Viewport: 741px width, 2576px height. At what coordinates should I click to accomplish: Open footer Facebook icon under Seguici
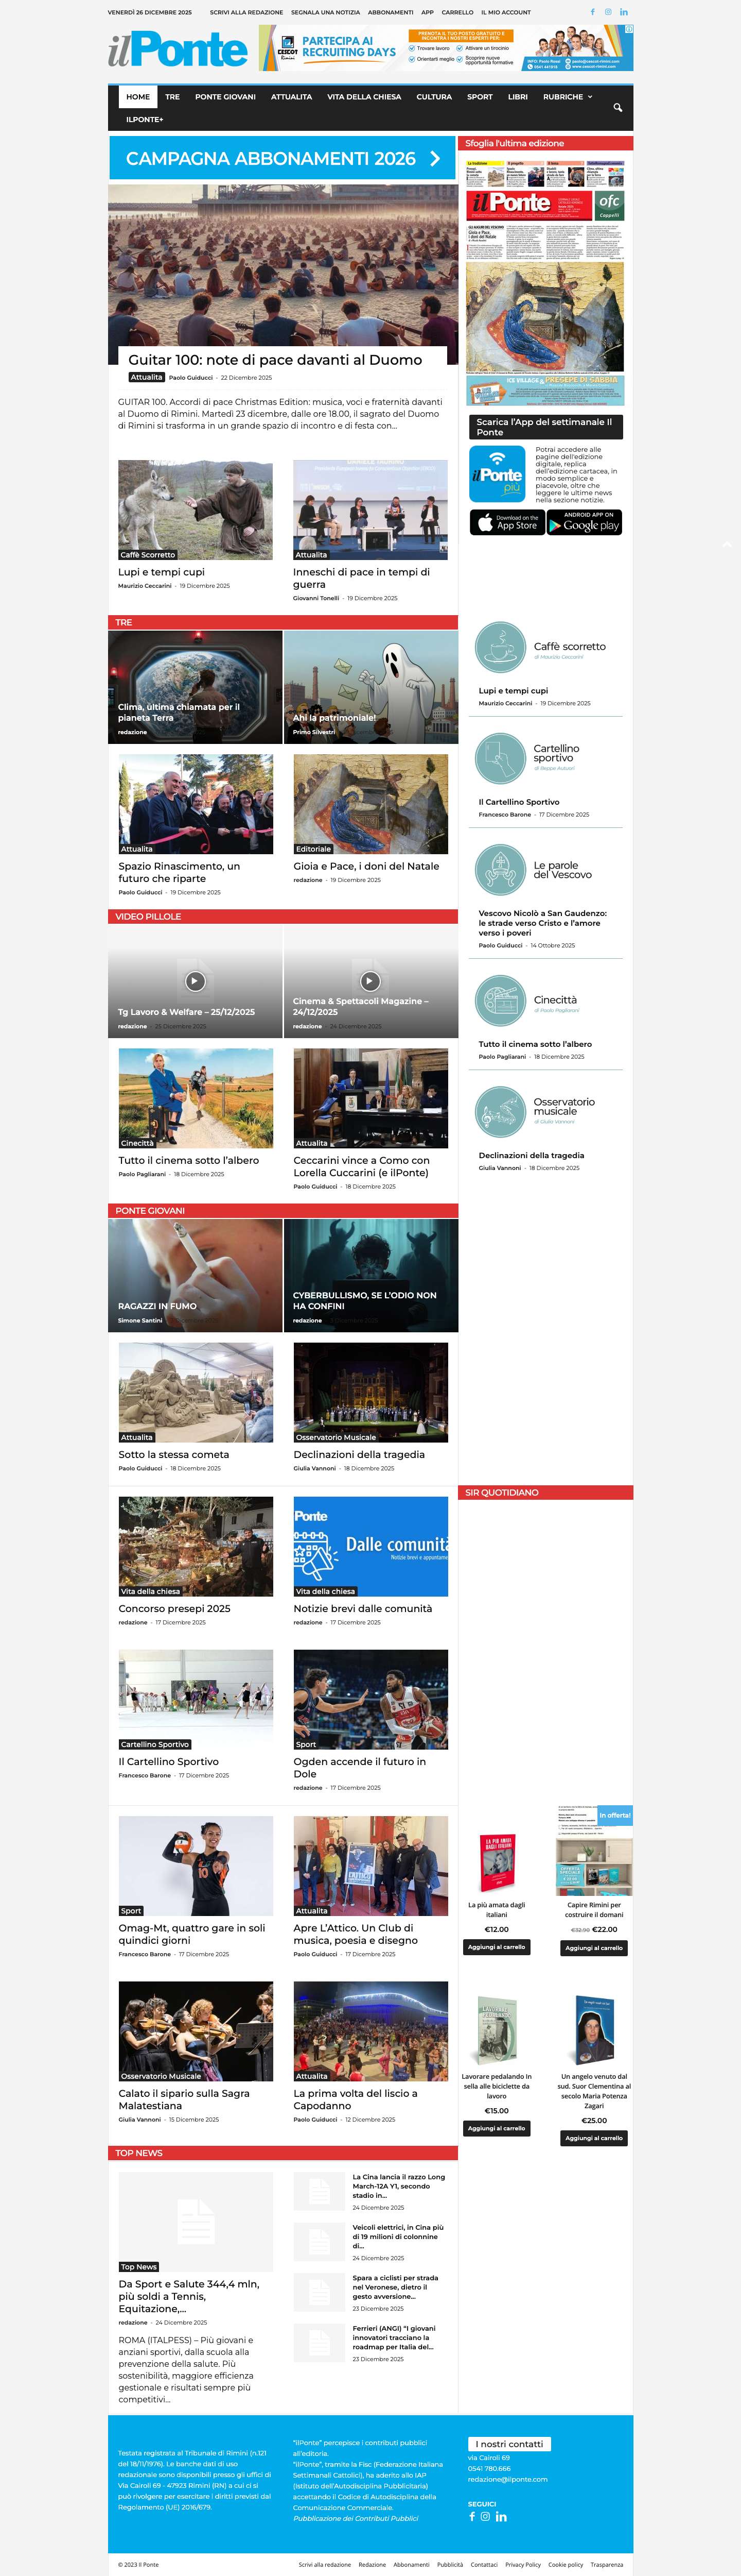[x=471, y=2516]
